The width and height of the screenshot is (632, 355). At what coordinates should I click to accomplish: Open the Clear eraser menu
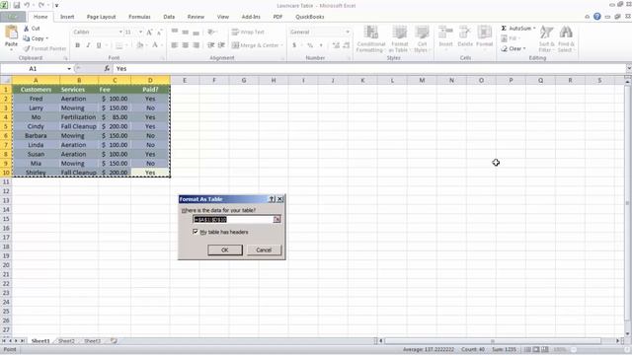[513, 48]
